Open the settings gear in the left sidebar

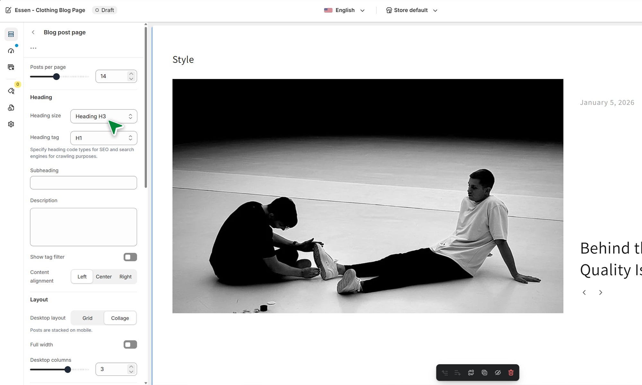tap(11, 124)
